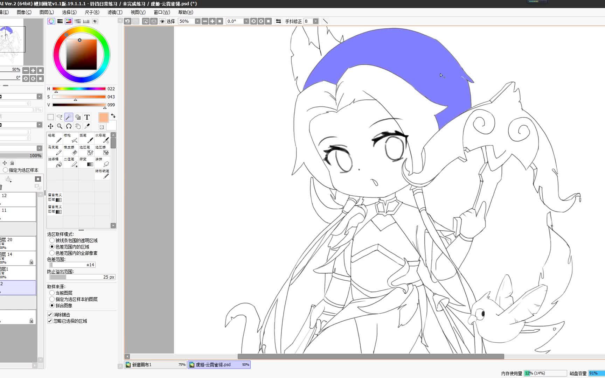Viewport: 605px width, 378px height.
Task: Choose the 选区笔 selection pen
Action: (x=86, y=150)
